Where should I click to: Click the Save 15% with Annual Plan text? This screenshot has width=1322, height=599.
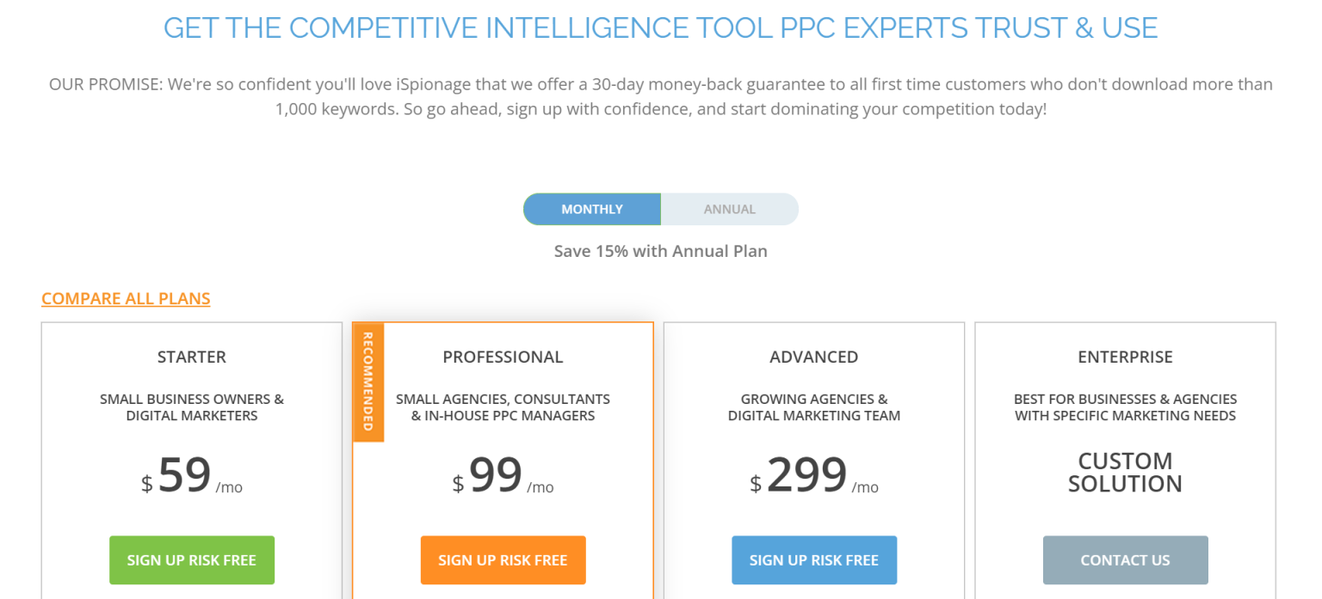tap(660, 251)
